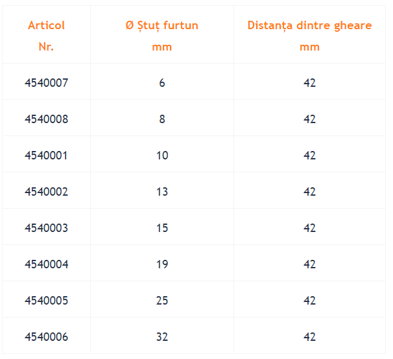This screenshot has height=359, width=393.
Task: Select article number 4540005
Action: [x=46, y=301]
